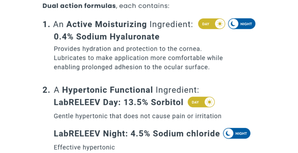298x153 pixels.
Task: Click the "Provides hydration and protection" line
Action: click(x=128, y=49)
